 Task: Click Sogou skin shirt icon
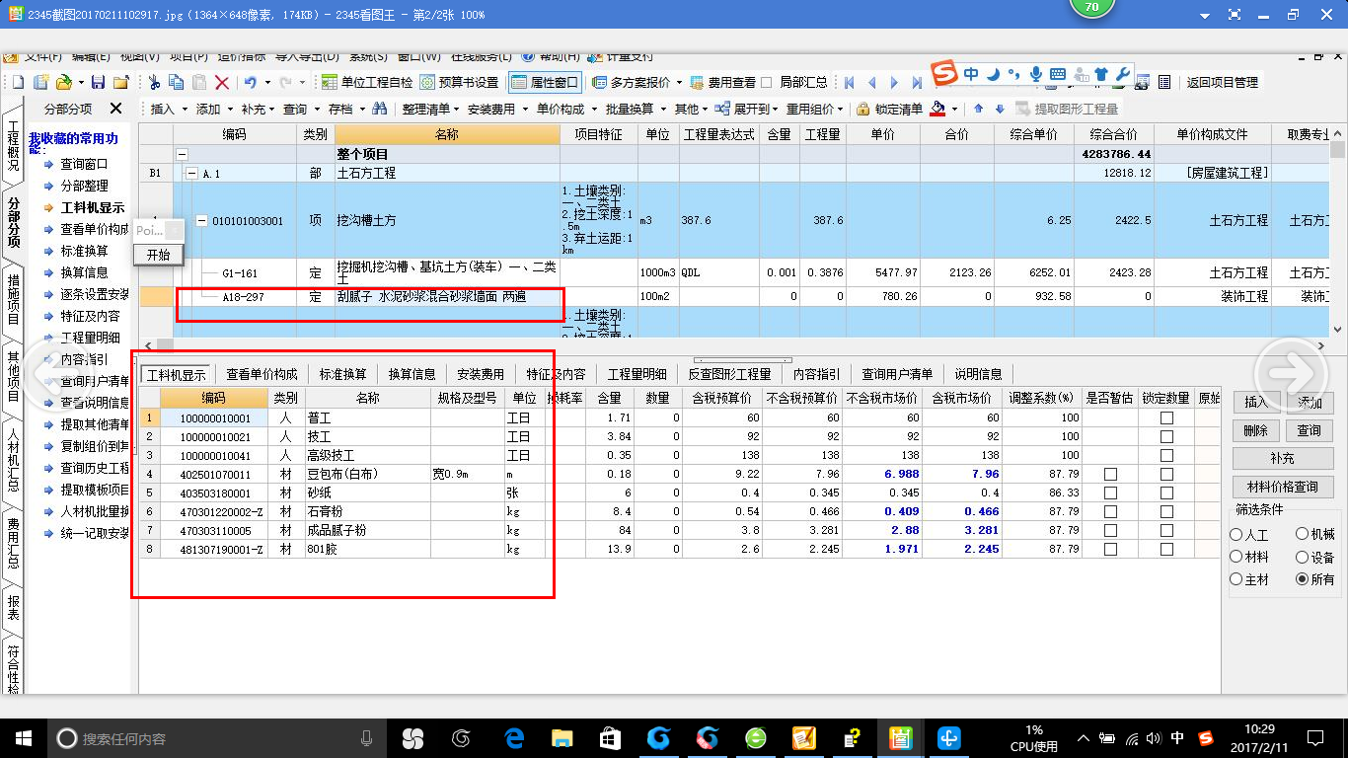click(1101, 74)
